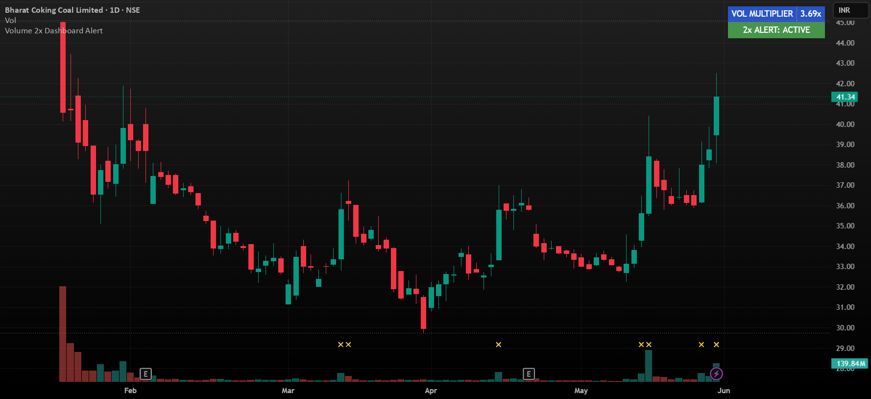This screenshot has width=871, height=399.
Task: Click the 38.00 price axis label
Action: point(845,165)
